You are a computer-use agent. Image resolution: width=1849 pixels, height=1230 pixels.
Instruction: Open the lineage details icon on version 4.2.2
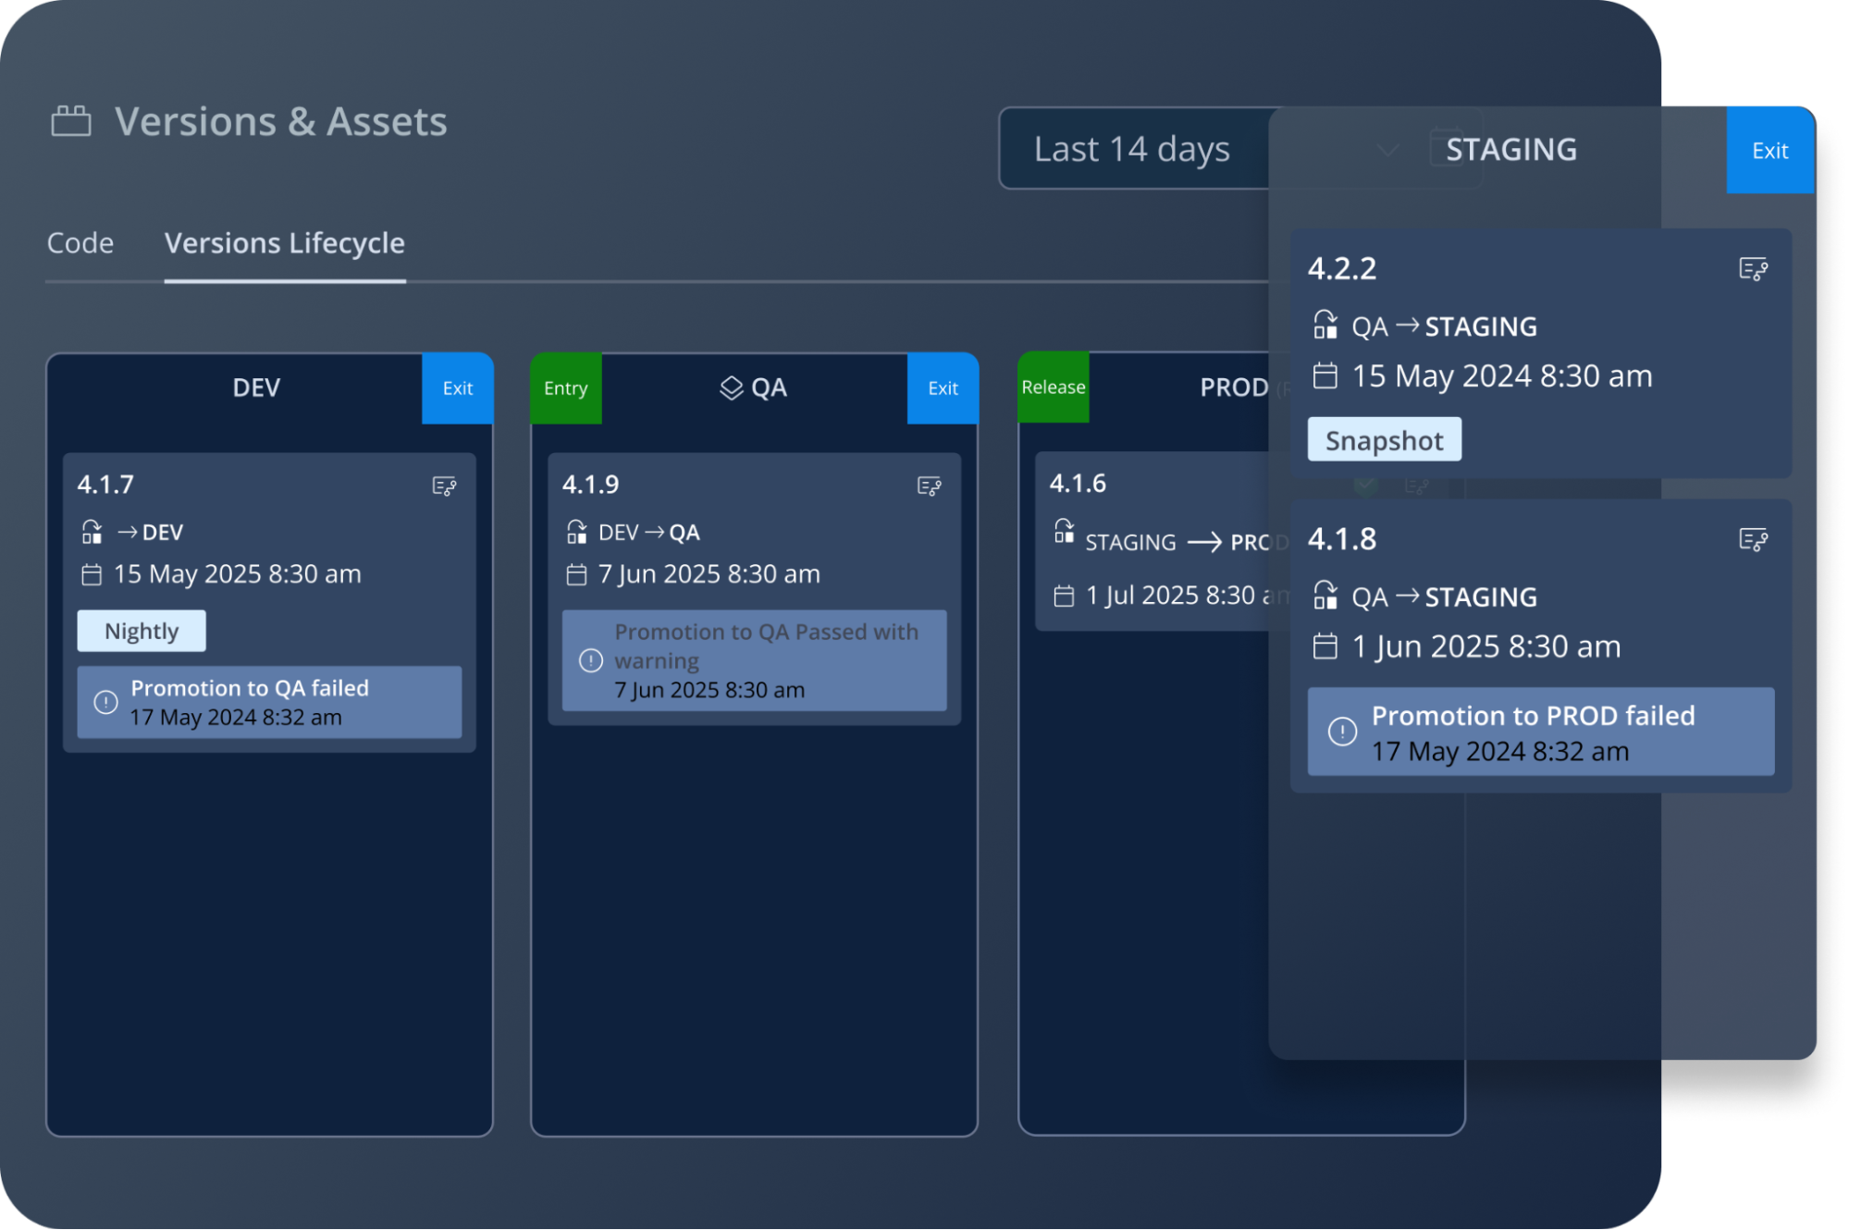click(x=1756, y=269)
